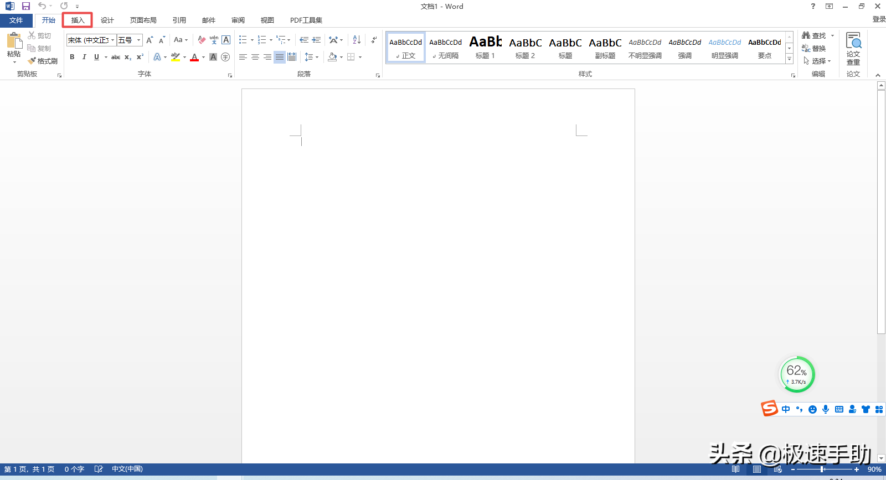Click the sort A-Z icon

357,40
